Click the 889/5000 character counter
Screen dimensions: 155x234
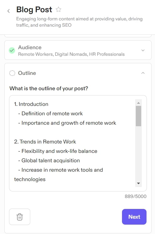(136, 196)
